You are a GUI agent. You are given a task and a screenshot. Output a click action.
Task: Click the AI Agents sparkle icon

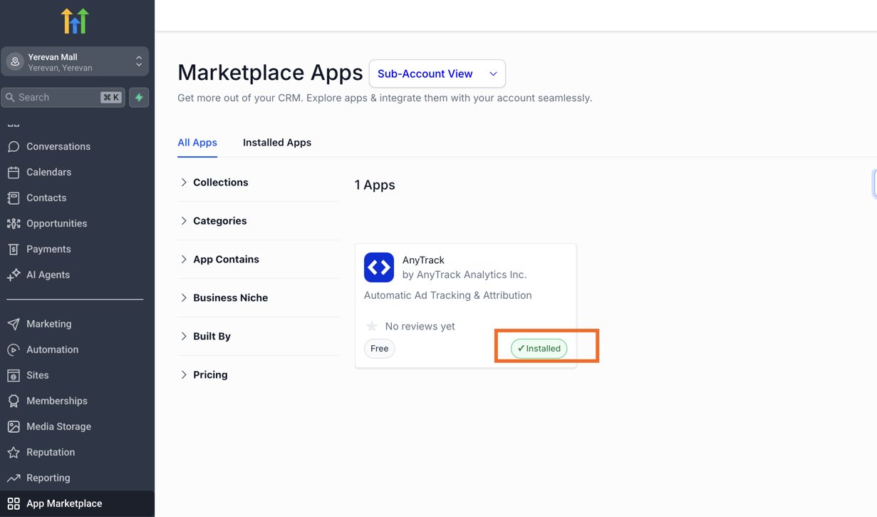[x=14, y=275]
